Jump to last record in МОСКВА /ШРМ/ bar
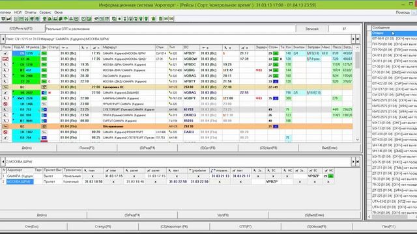The width and height of the screenshot is (417, 234). 358,162
